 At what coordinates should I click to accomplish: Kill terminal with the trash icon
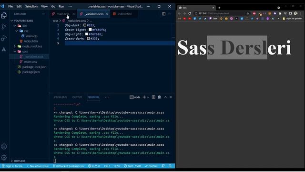pyautogui.click(x=159, y=97)
